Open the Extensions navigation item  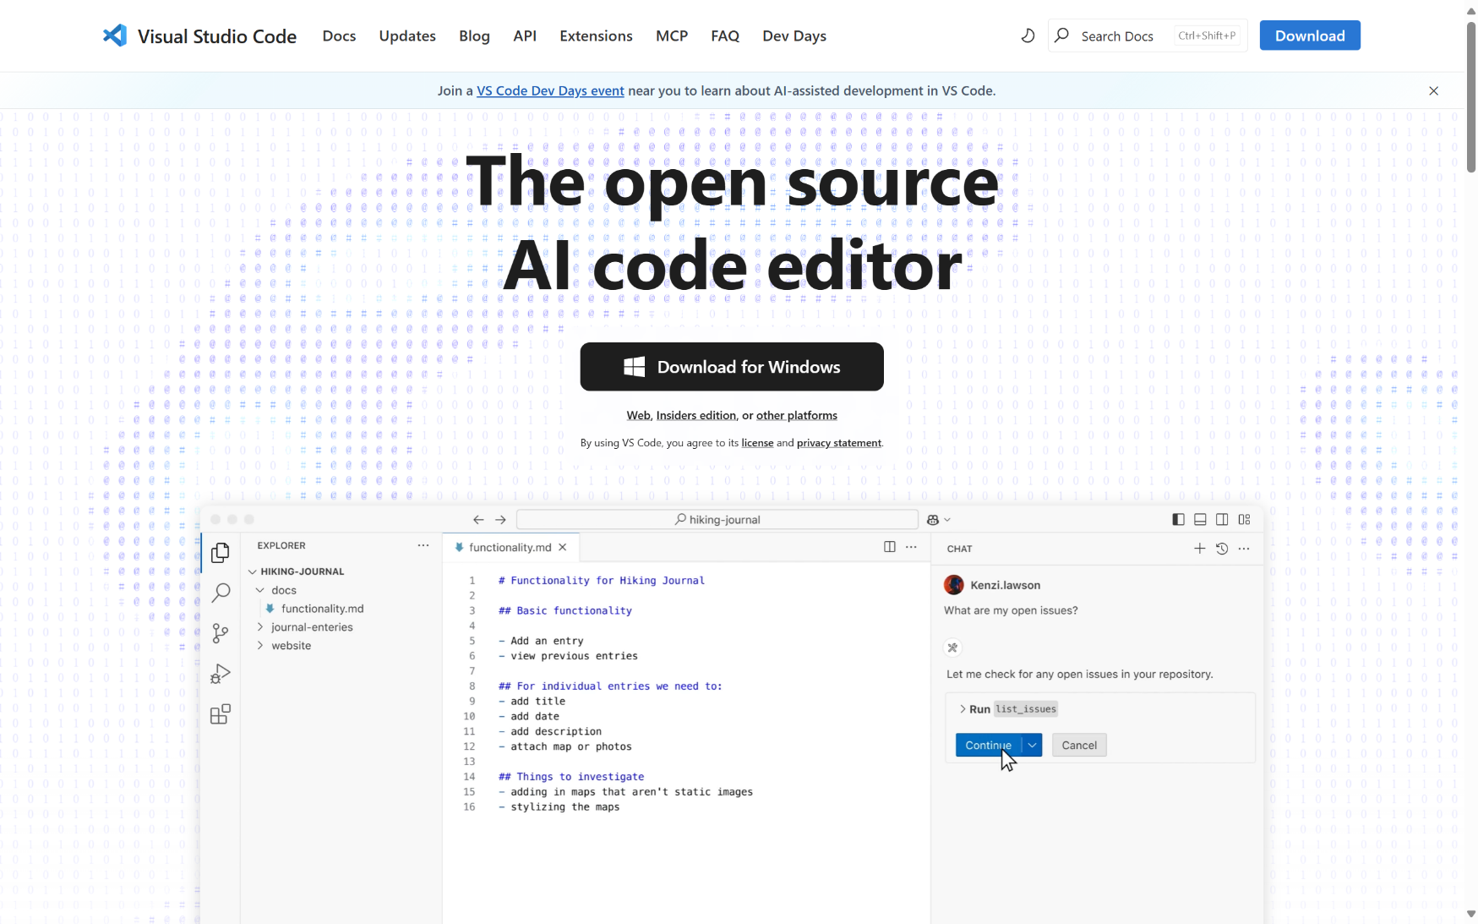click(x=596, y=36)
